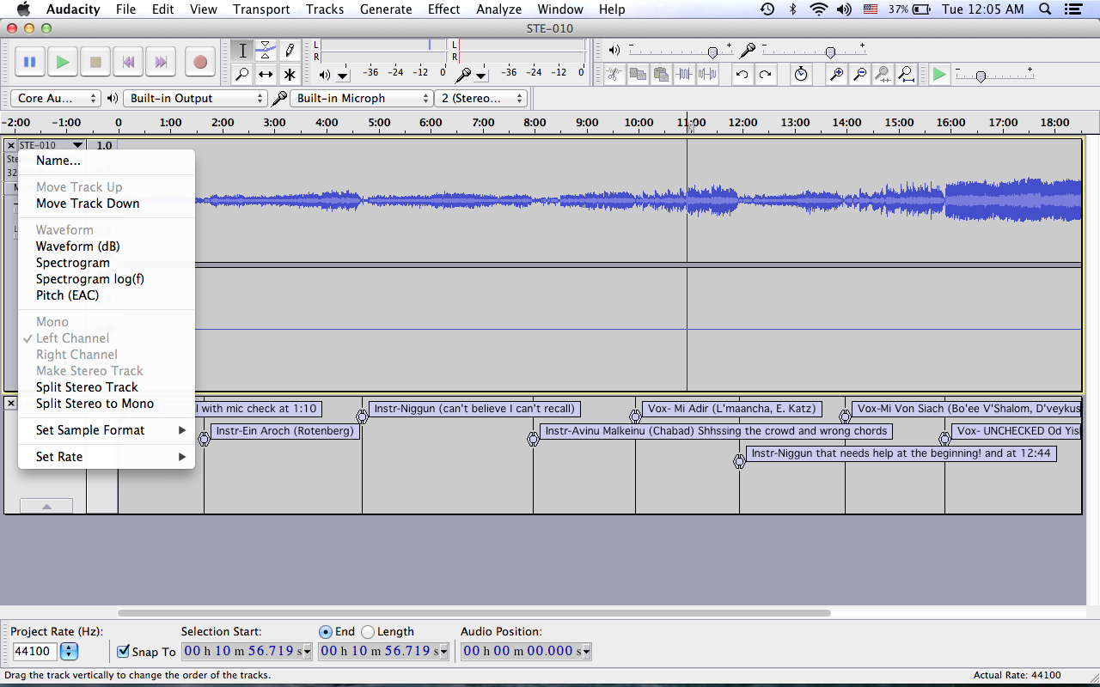The image size is (1100, 687).
Task: Open the output meter dropdown arrow
Action: point(343,76)
